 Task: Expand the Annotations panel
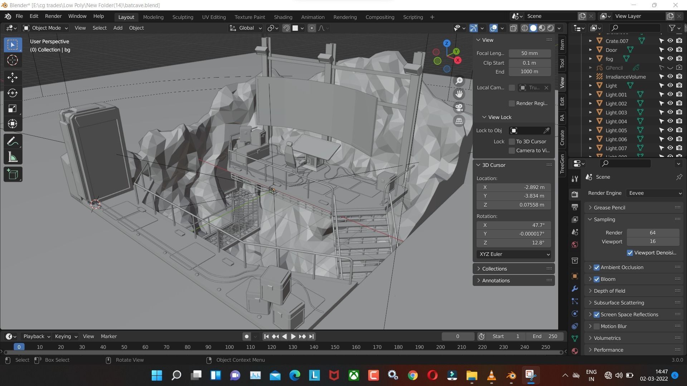[x=513, y=281]
